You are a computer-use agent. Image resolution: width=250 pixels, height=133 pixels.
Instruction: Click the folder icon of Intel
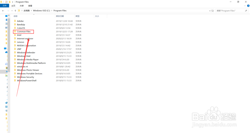tap(15, 35)
